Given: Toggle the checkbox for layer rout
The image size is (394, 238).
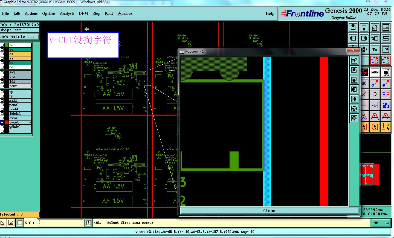Looking at the screenshot, I should (2, 86).
